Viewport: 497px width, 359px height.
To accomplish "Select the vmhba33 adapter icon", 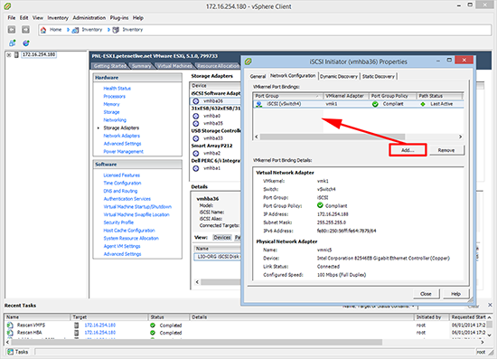I will point(196,138).
